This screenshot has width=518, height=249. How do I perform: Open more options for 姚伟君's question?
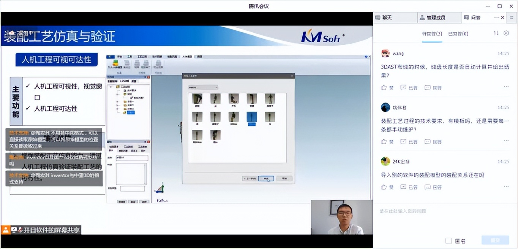pos(506,141)
